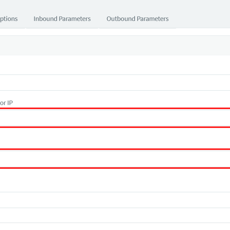Select first white row beneath gray header band
The image size is (230, 230).
pos(115,65)
